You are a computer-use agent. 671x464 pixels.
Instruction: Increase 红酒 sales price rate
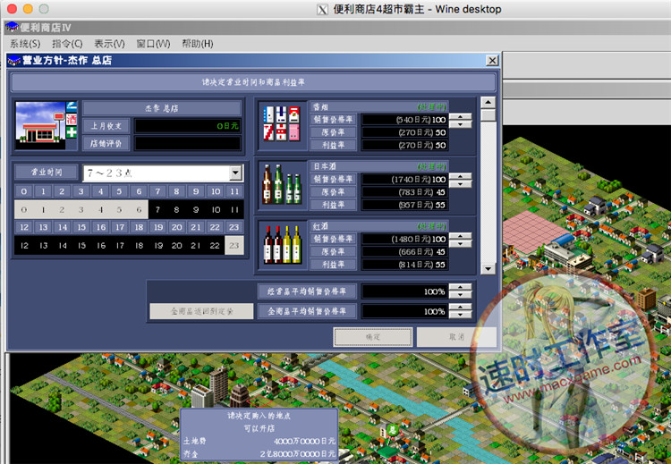[460, 236]
